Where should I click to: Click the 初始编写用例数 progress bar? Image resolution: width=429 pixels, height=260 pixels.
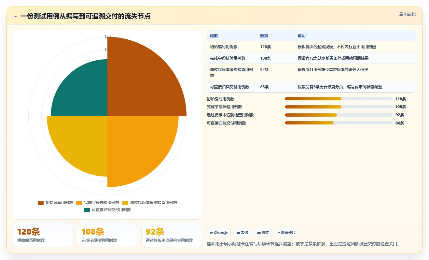(x=339, y=99)
